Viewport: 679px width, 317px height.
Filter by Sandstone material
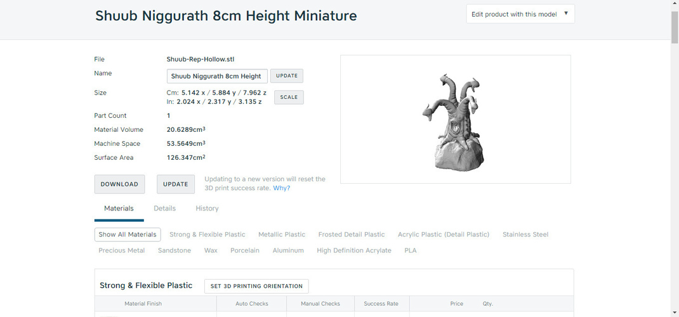tap(175, 250)
